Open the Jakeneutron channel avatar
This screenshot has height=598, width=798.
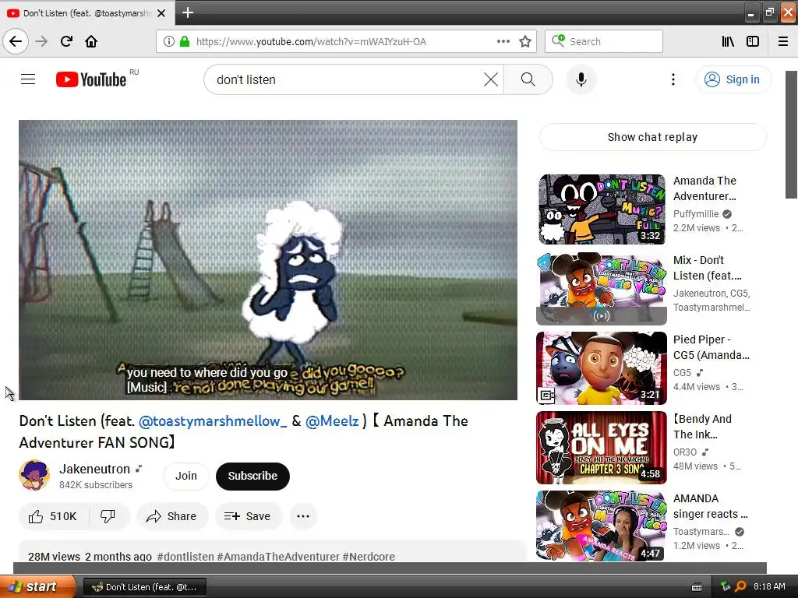coord(34,475)
